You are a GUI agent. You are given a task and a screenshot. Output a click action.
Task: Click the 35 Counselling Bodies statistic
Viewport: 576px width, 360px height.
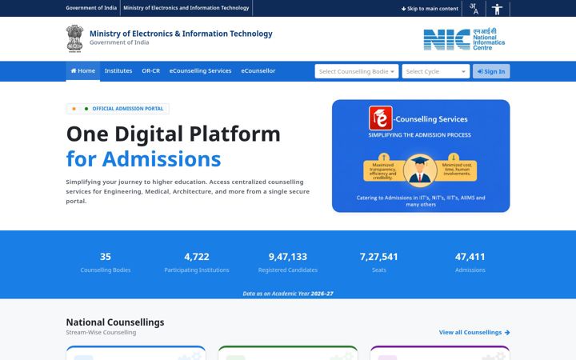[106, 262]
